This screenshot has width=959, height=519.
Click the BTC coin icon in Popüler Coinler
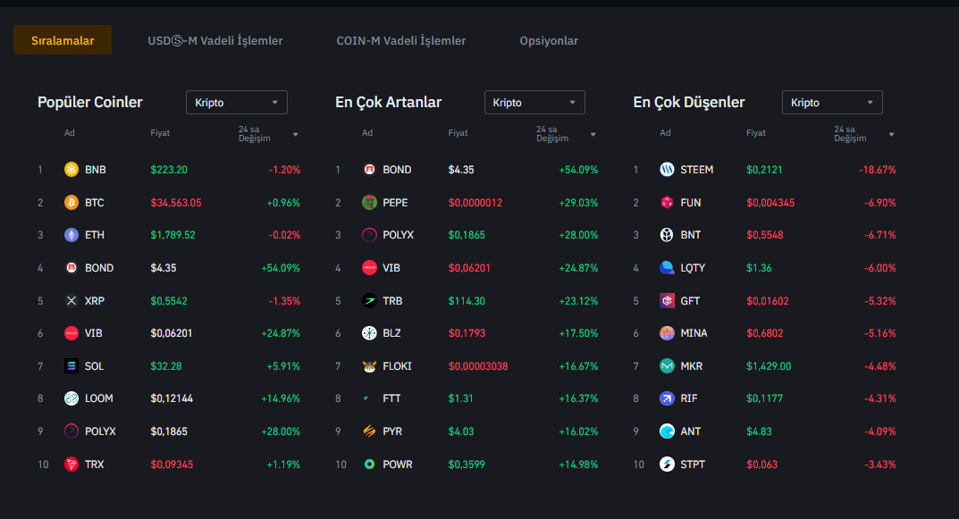tap(72, 203)
